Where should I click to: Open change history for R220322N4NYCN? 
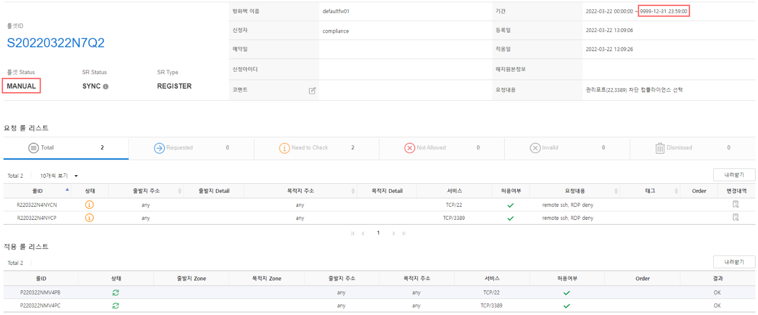pyautogui.click(x=735, y=204)
